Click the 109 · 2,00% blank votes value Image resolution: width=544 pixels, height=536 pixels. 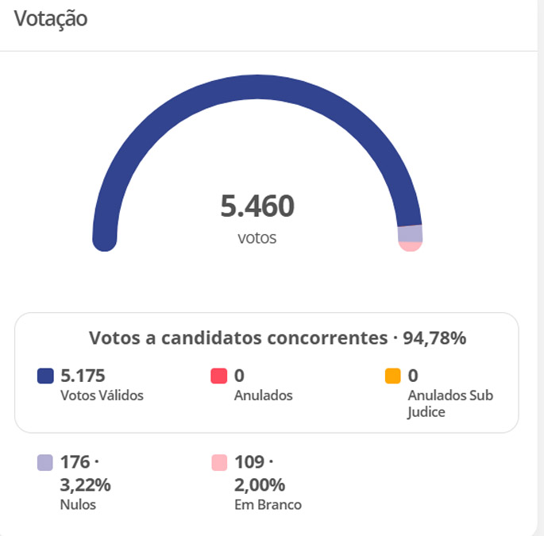coord(260,472)
